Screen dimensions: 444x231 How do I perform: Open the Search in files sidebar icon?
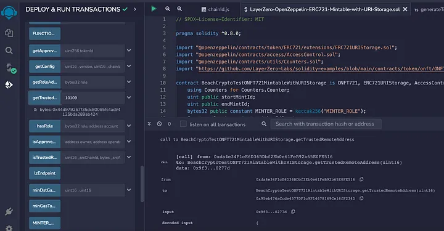click(9, 51)
